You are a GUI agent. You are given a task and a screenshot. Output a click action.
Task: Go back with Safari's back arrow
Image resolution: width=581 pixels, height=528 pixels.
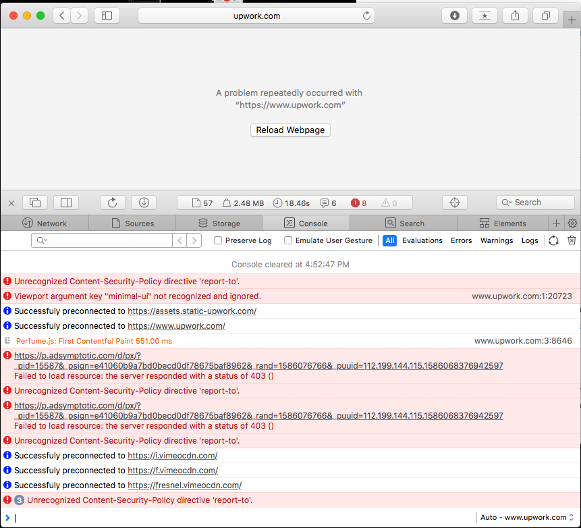[62, 16]
